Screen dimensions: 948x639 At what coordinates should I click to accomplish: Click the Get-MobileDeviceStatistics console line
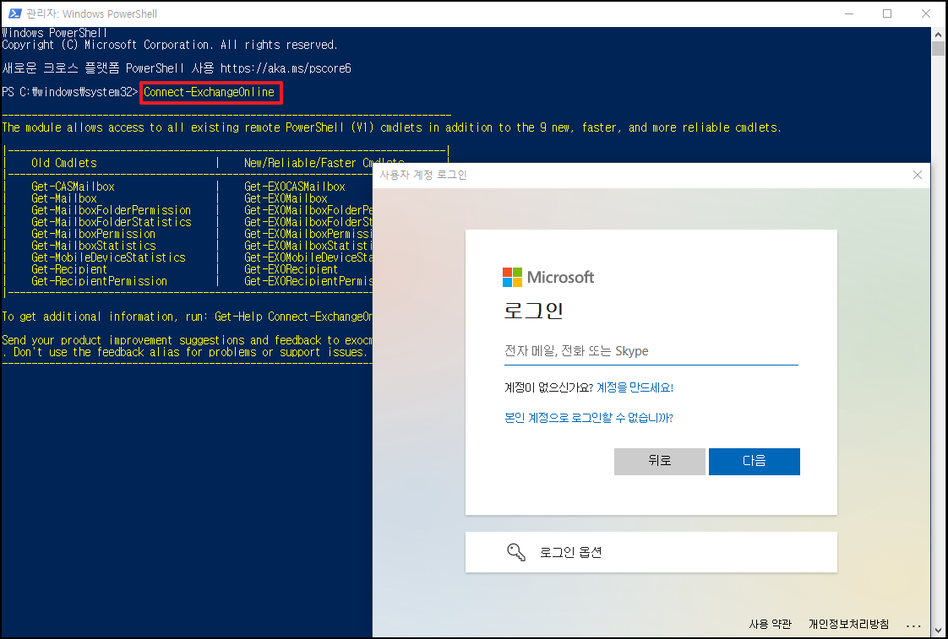[x=108, y=257]
